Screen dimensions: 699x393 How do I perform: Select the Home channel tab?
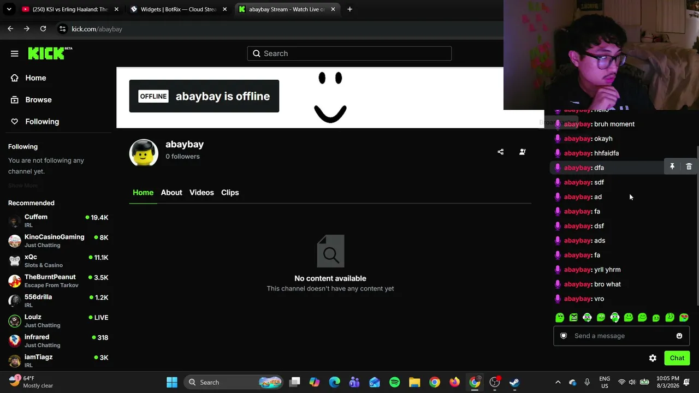(143, 193)
